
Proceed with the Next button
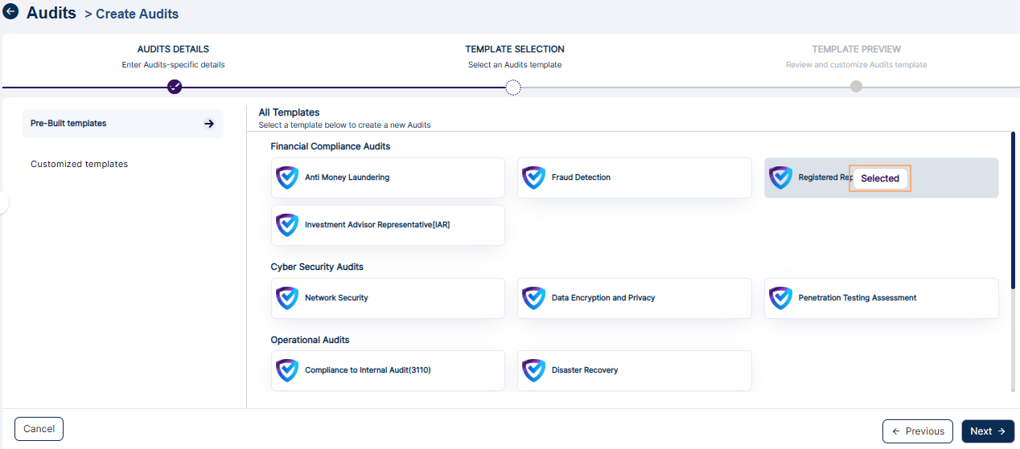click(987, 431)
